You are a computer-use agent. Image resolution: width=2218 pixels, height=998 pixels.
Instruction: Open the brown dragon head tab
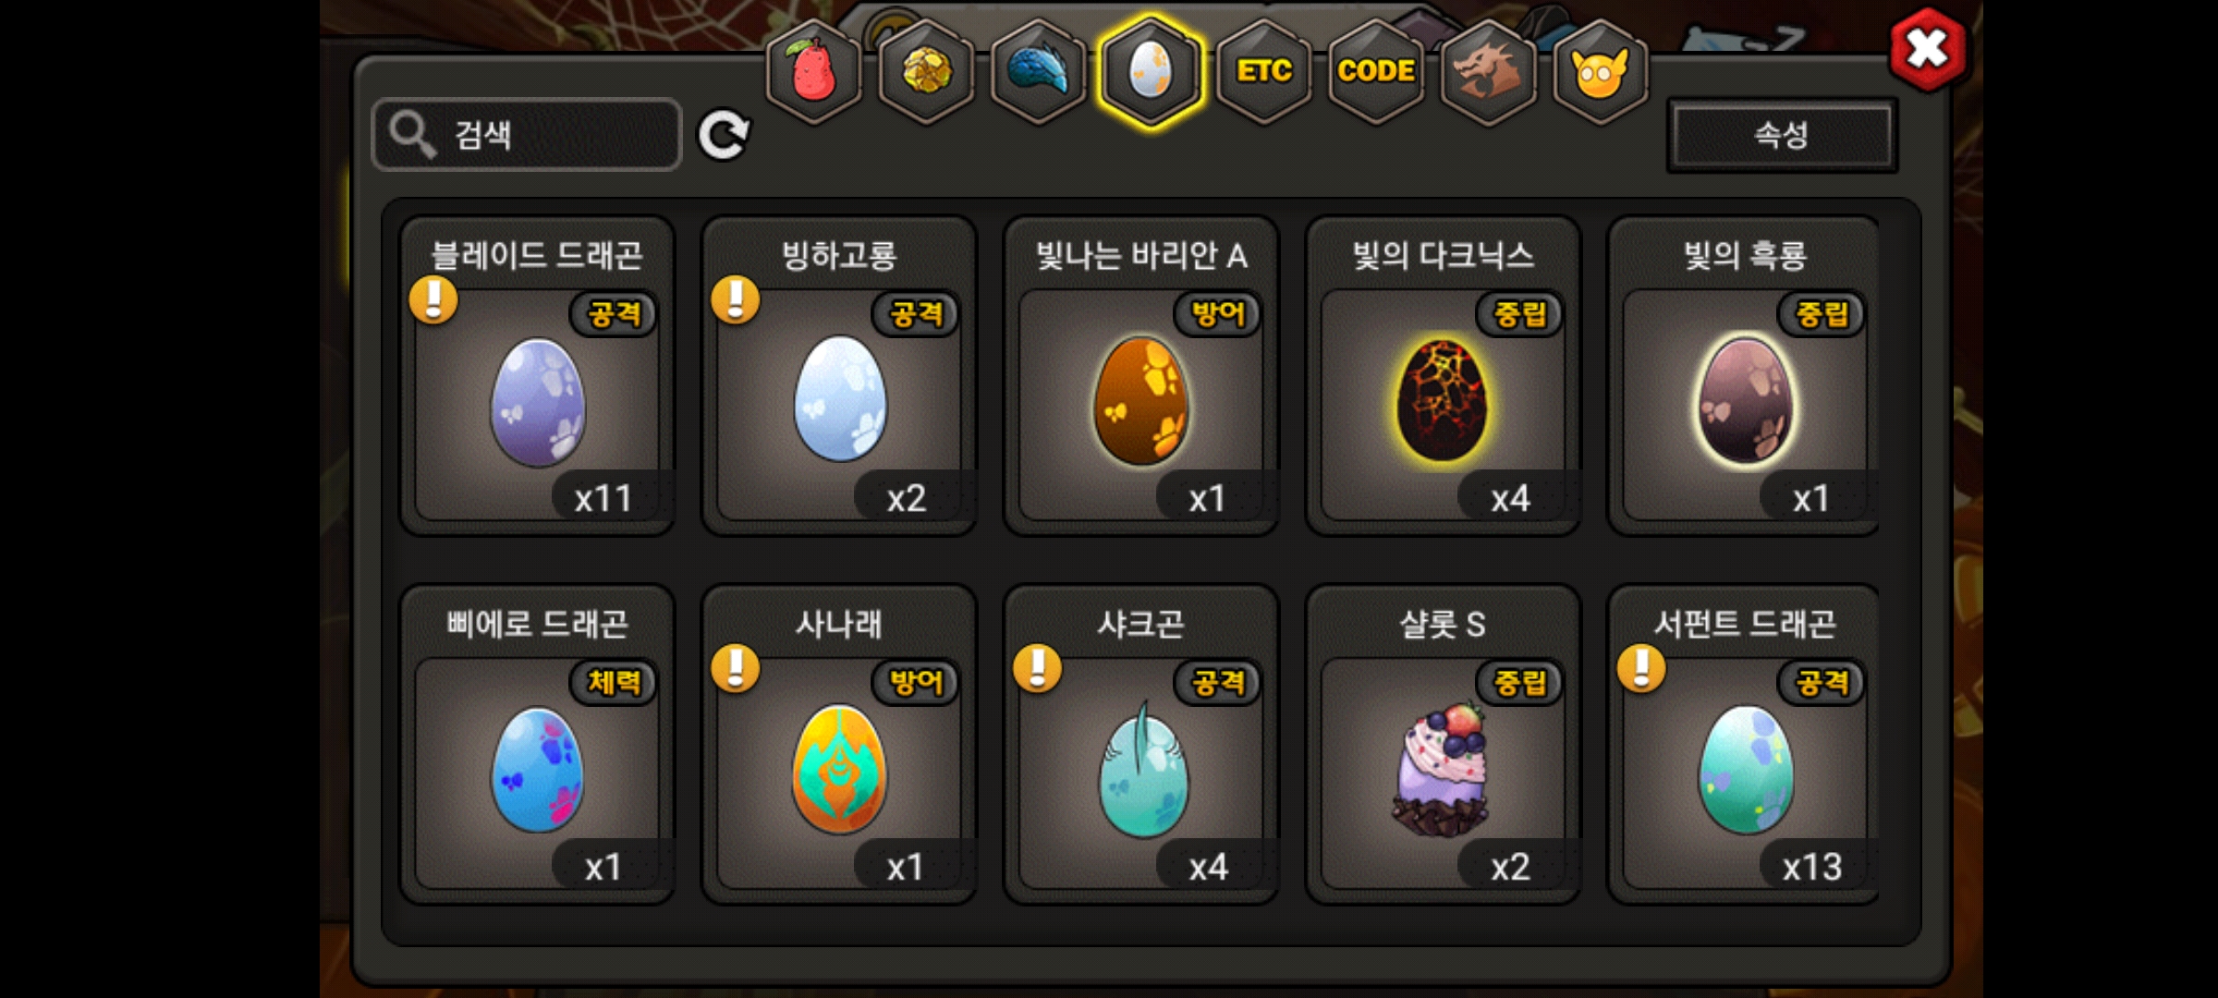click(1488, 71)
